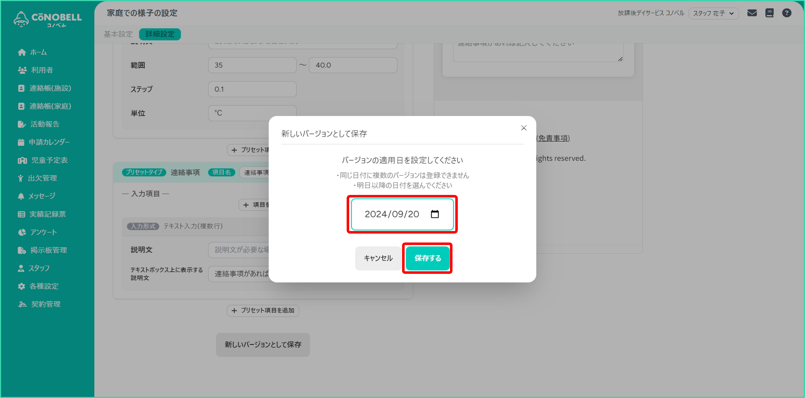Viewport: 805px width, 398px height.
Task: Close the 新しいバージョンとして保存 dialog
Action: pos(524,128)
